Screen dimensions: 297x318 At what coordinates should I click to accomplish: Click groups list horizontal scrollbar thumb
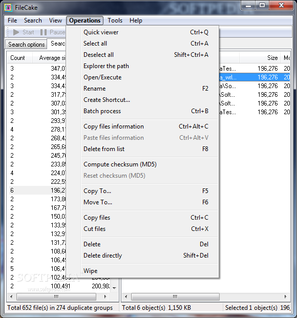click(x=56, y=296)
